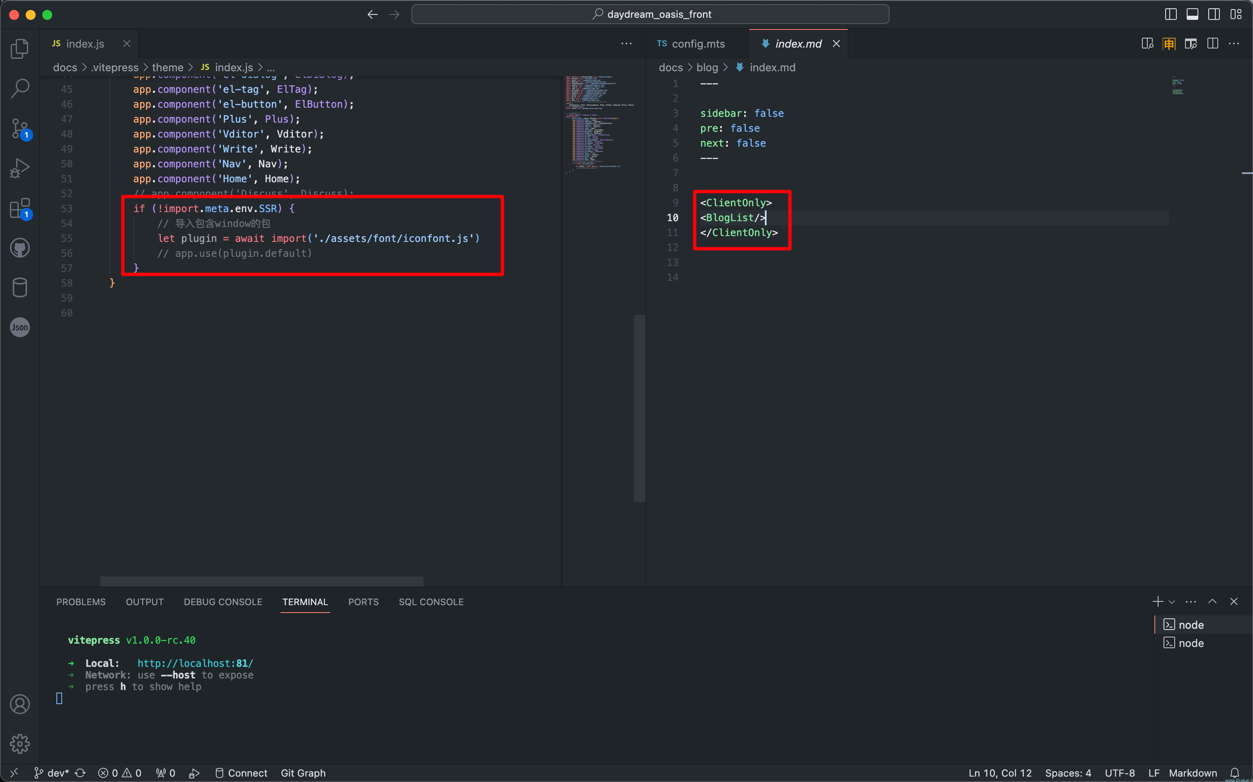
Task: Switch to the PORTS panel tab
Action: 363,602
